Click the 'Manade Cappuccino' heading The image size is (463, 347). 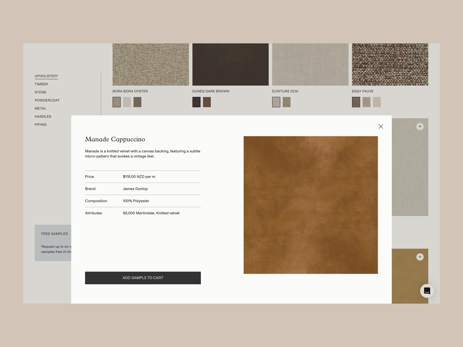(x=115, y=139)
